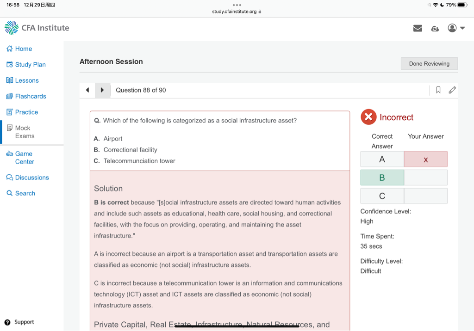Click the Wi-Fi icon in status bar
This screenshot has width=474, height=331.
tap(435, 5)
